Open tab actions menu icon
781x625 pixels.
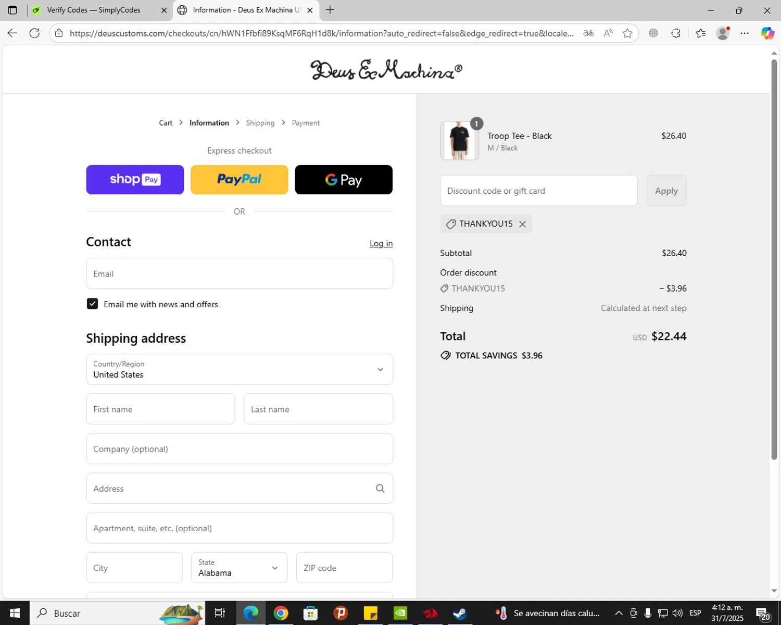pyautogui.click(x=12, y=10)
